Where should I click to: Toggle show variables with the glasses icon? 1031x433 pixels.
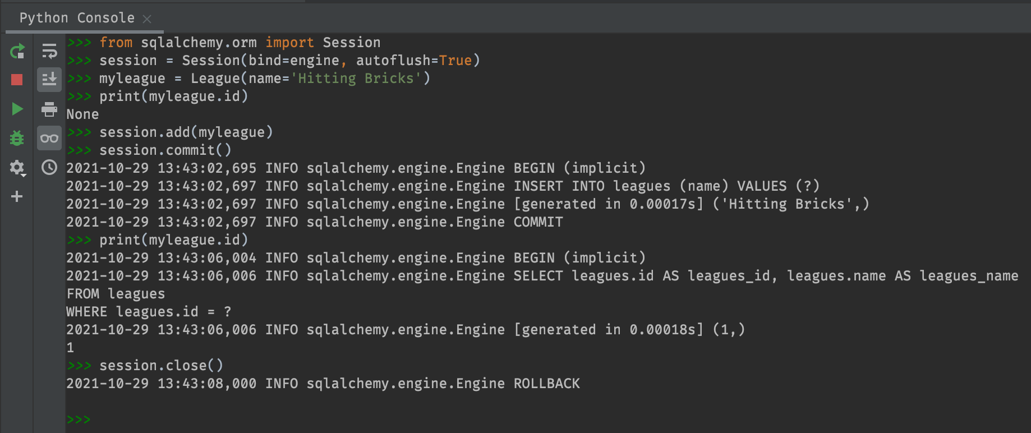click(49, 138)
